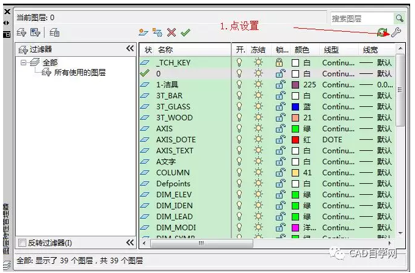The image size is (415, 273).
Task: Sort by 颜色 column header
Action: pyautogui.click(x=301, y=50)
